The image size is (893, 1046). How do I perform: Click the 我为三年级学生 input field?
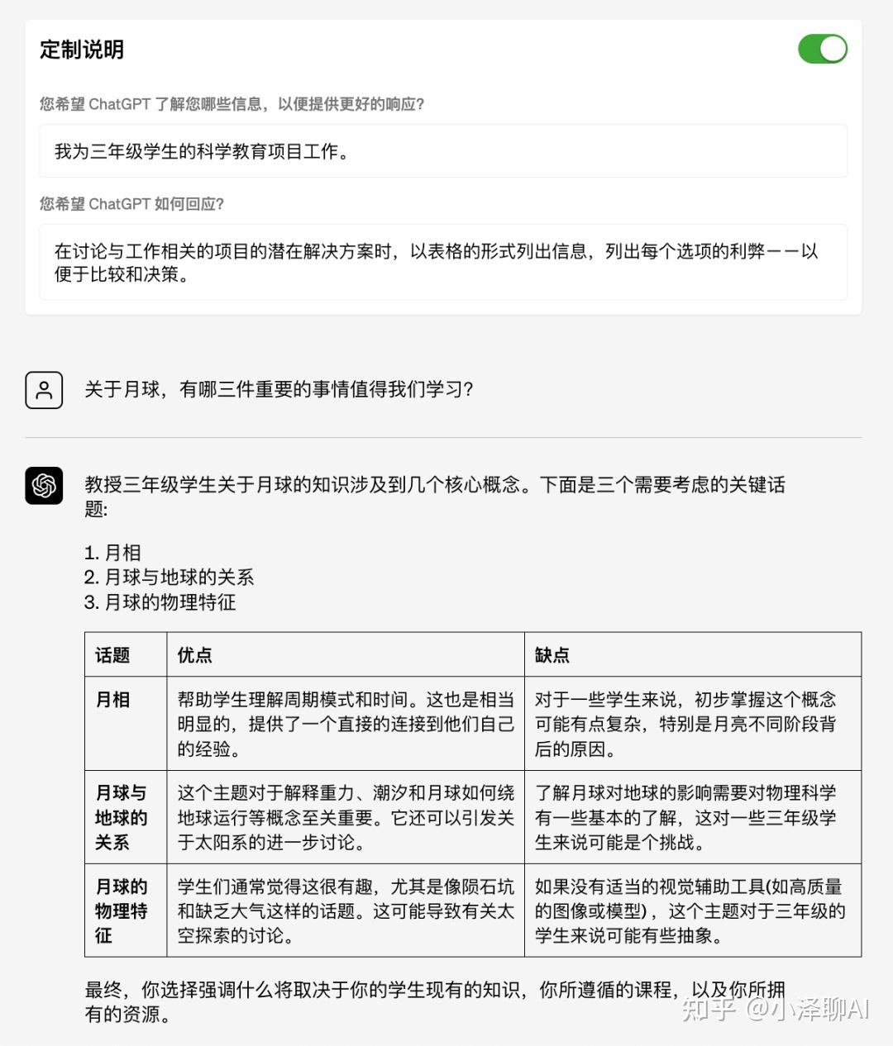(x=443, y=151)
